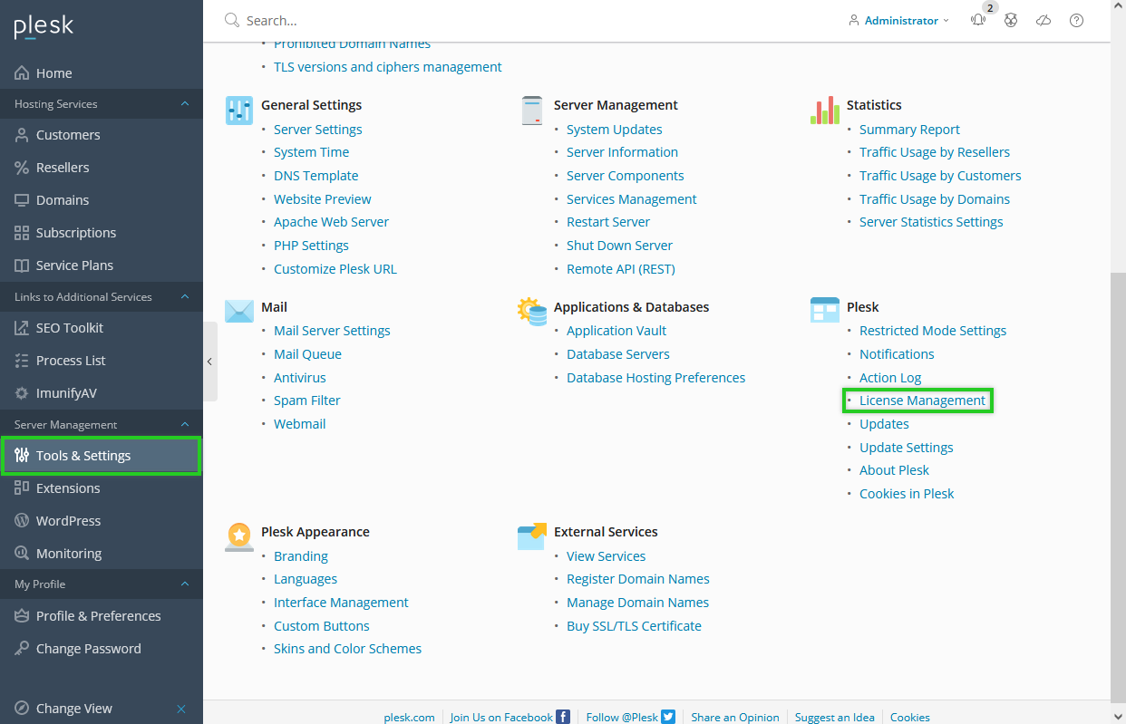The width and height of the screenshot is (1126, 724).
Task: Collapse the Hosting Services sidebar section
Action: tap(185, 104)
